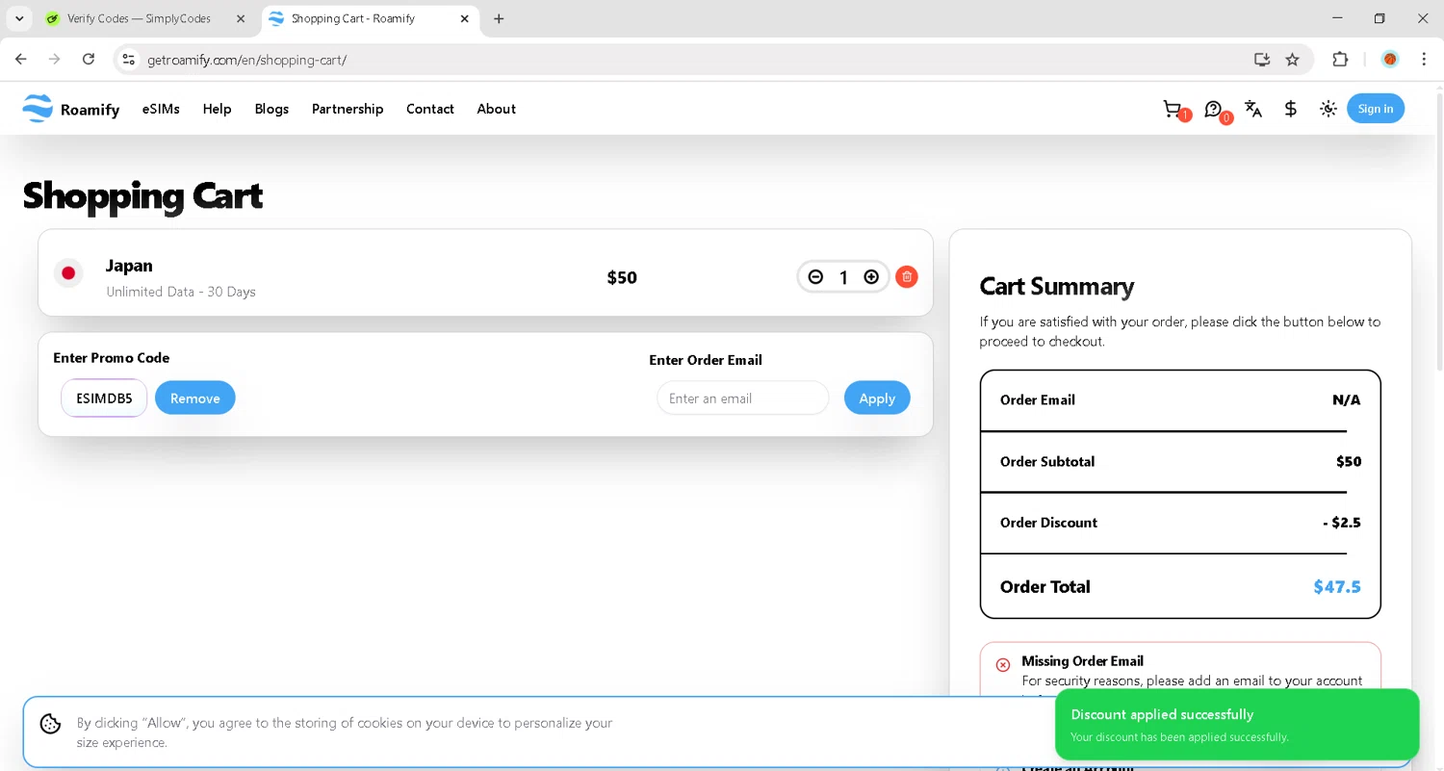
Task: Open the Chrome profile avatar
Action: [1390, 60]
